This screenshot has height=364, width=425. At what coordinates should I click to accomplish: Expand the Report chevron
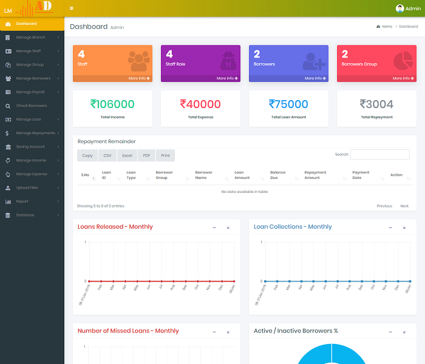(58, 201)
